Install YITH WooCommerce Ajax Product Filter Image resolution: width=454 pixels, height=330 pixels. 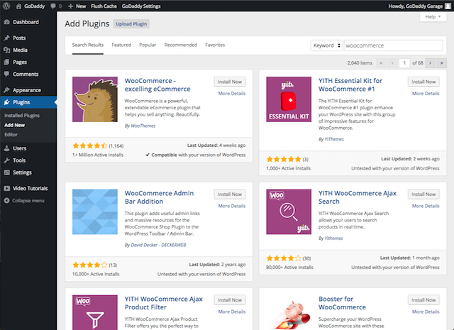(x=230, y=300)
